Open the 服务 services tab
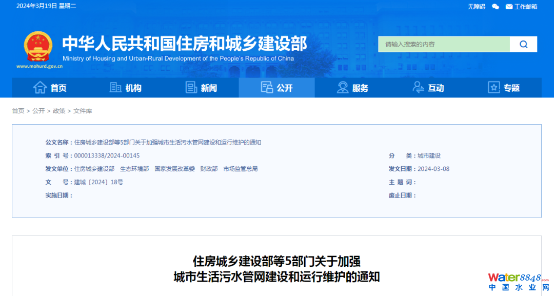Screen dimensions: 554x296 [x=352, y=88]
